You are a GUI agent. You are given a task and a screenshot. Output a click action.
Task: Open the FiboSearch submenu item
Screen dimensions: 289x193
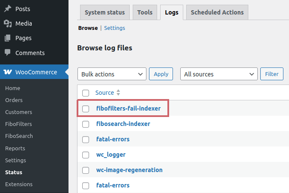(19, 136)
